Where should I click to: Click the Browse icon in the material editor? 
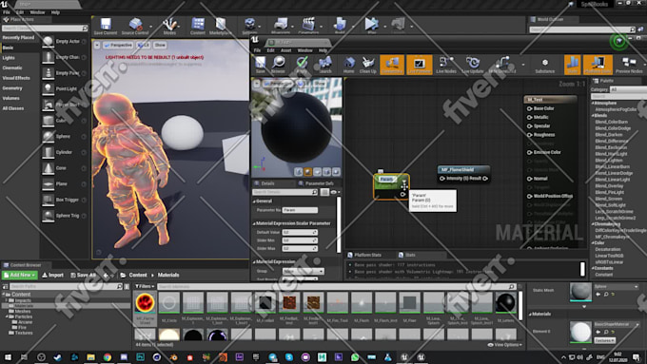(278, 66)
